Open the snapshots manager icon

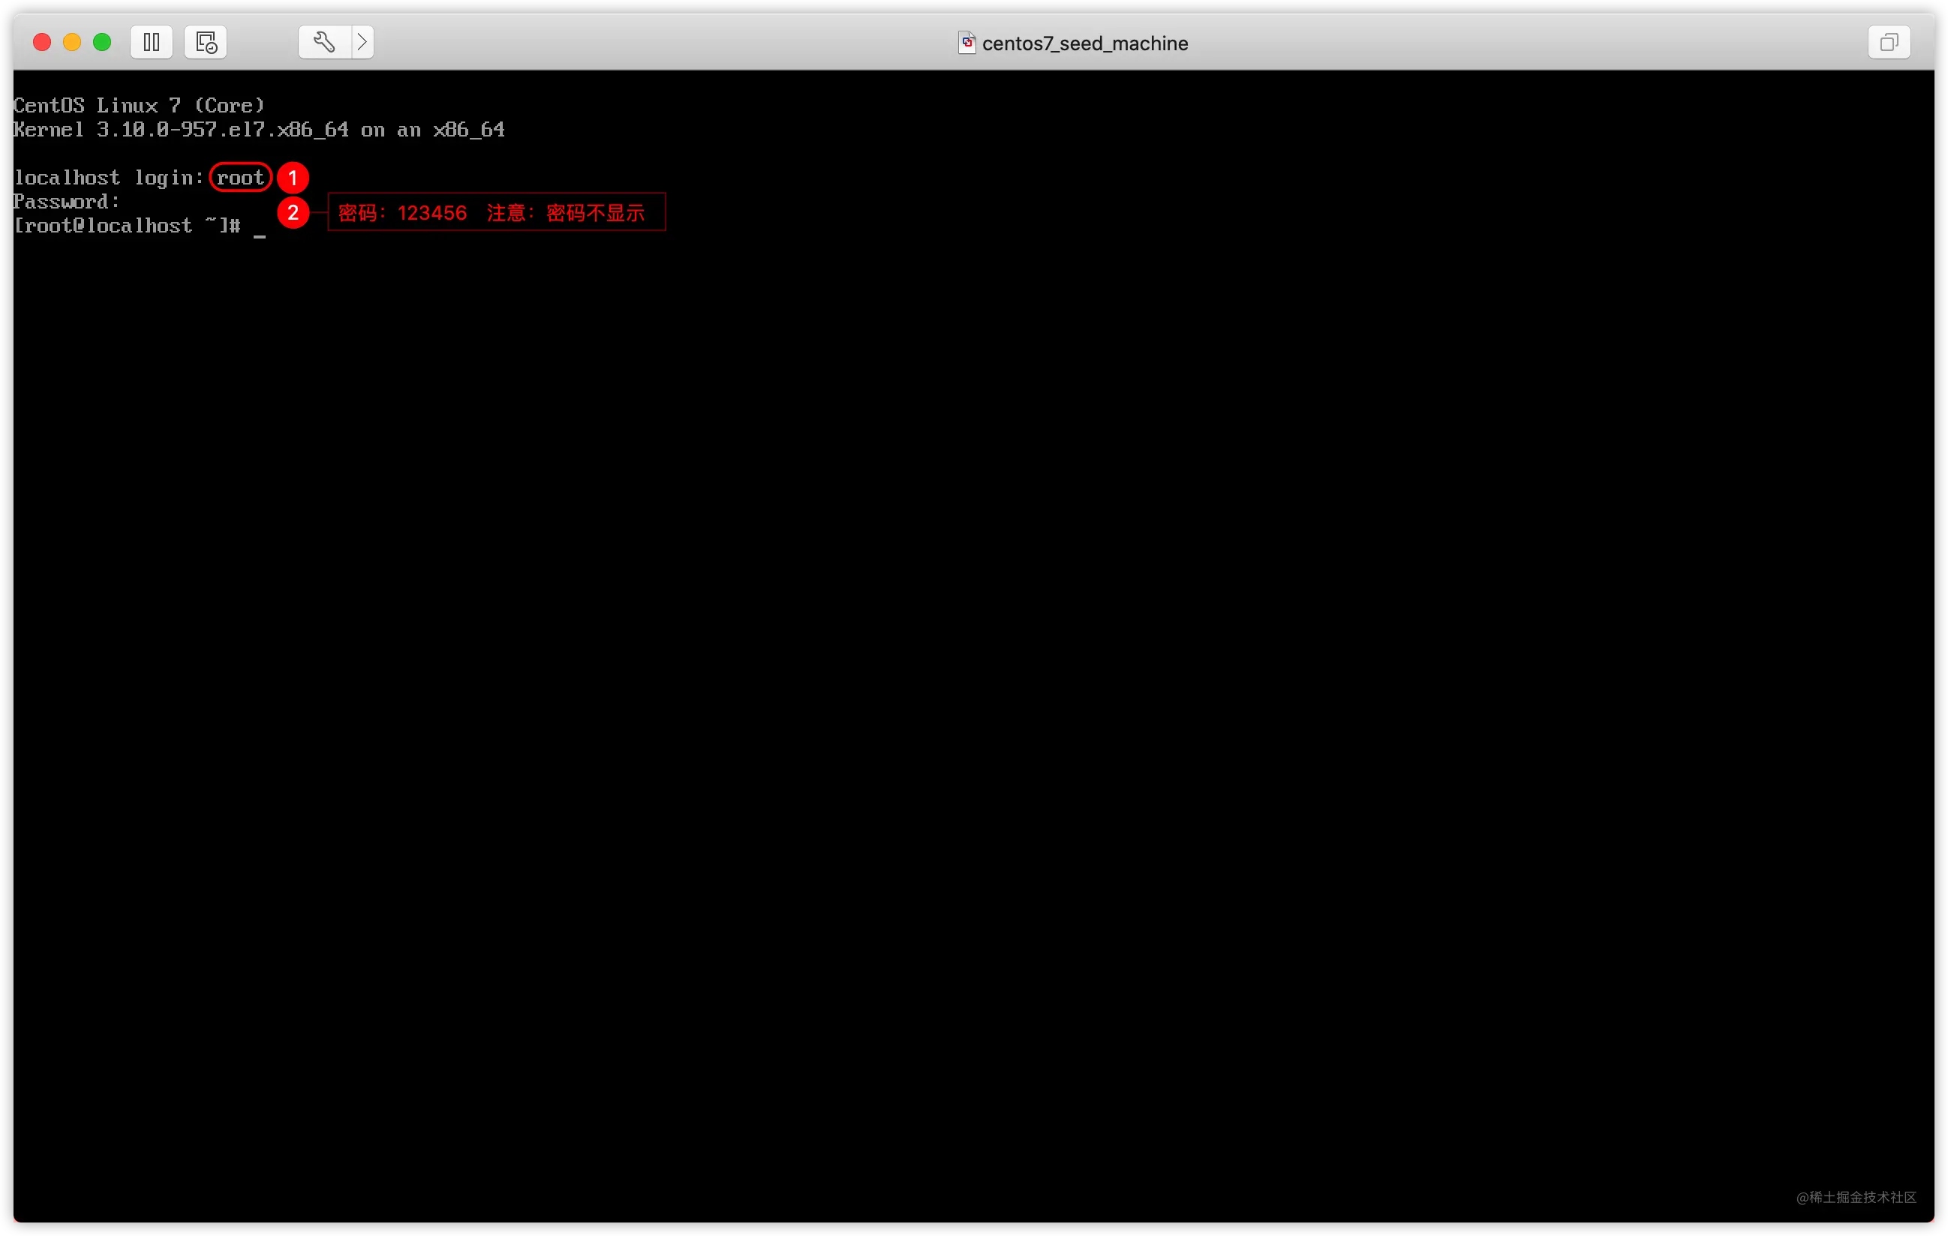(x=206, y=42)
